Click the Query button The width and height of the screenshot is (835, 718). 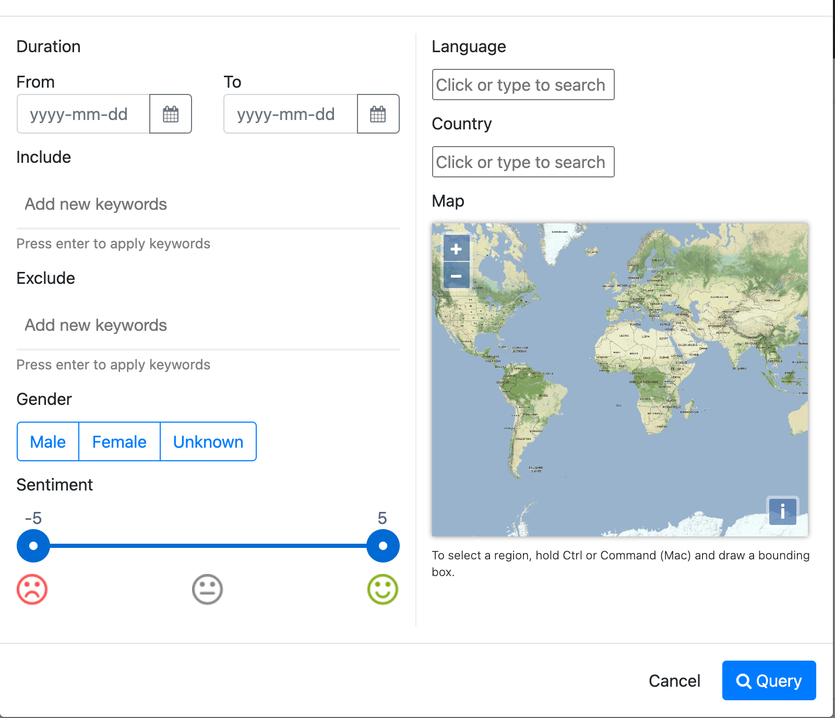[769, 680]
